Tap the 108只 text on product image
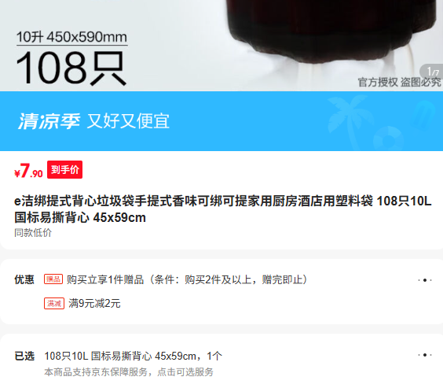Screen dimensions: 443x388 coord(71,68)
